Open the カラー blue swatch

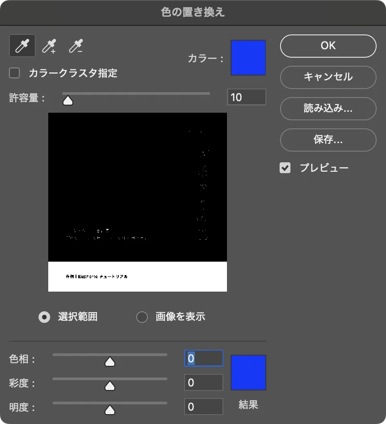click(x=248, y=58)
